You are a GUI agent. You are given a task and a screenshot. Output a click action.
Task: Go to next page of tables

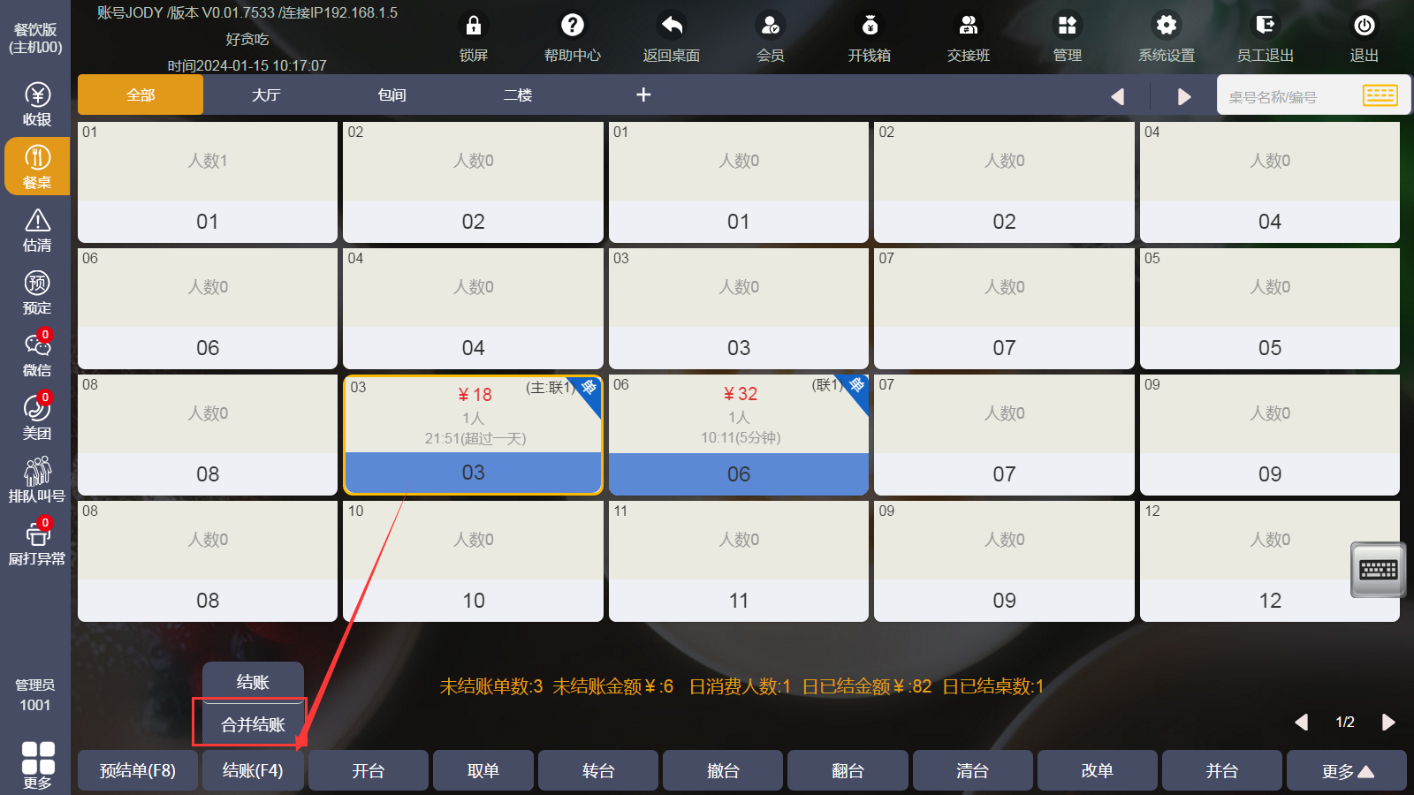1388,723
